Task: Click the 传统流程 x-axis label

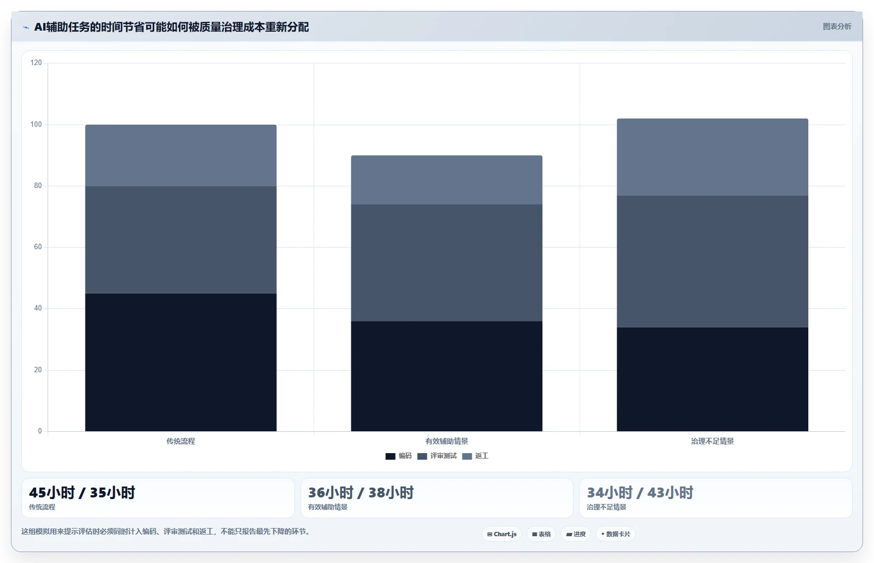Action: [181, 441]
